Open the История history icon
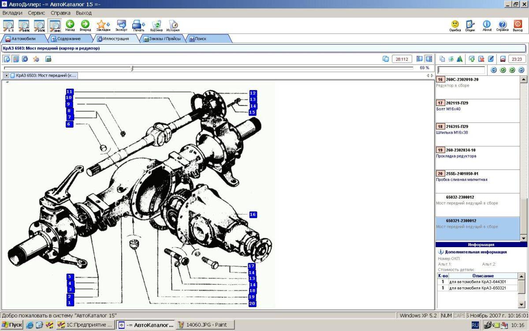 pyautogui.click(x=173, y=26)
